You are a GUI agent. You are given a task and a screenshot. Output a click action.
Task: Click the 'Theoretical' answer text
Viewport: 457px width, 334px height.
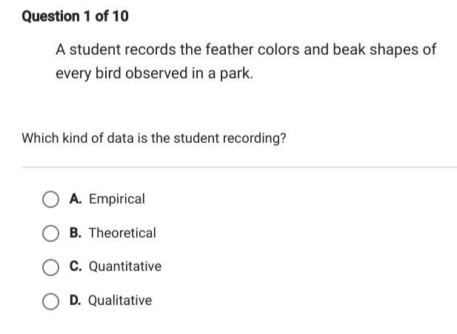point(122,233)
